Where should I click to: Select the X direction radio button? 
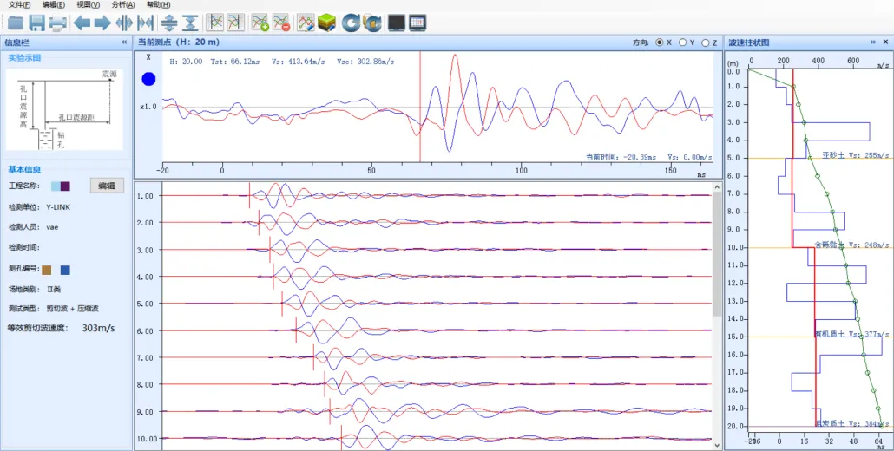coord(660,42)
